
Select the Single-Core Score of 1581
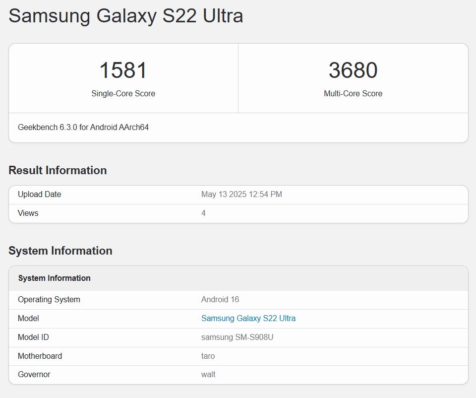[x=123, y=70]
